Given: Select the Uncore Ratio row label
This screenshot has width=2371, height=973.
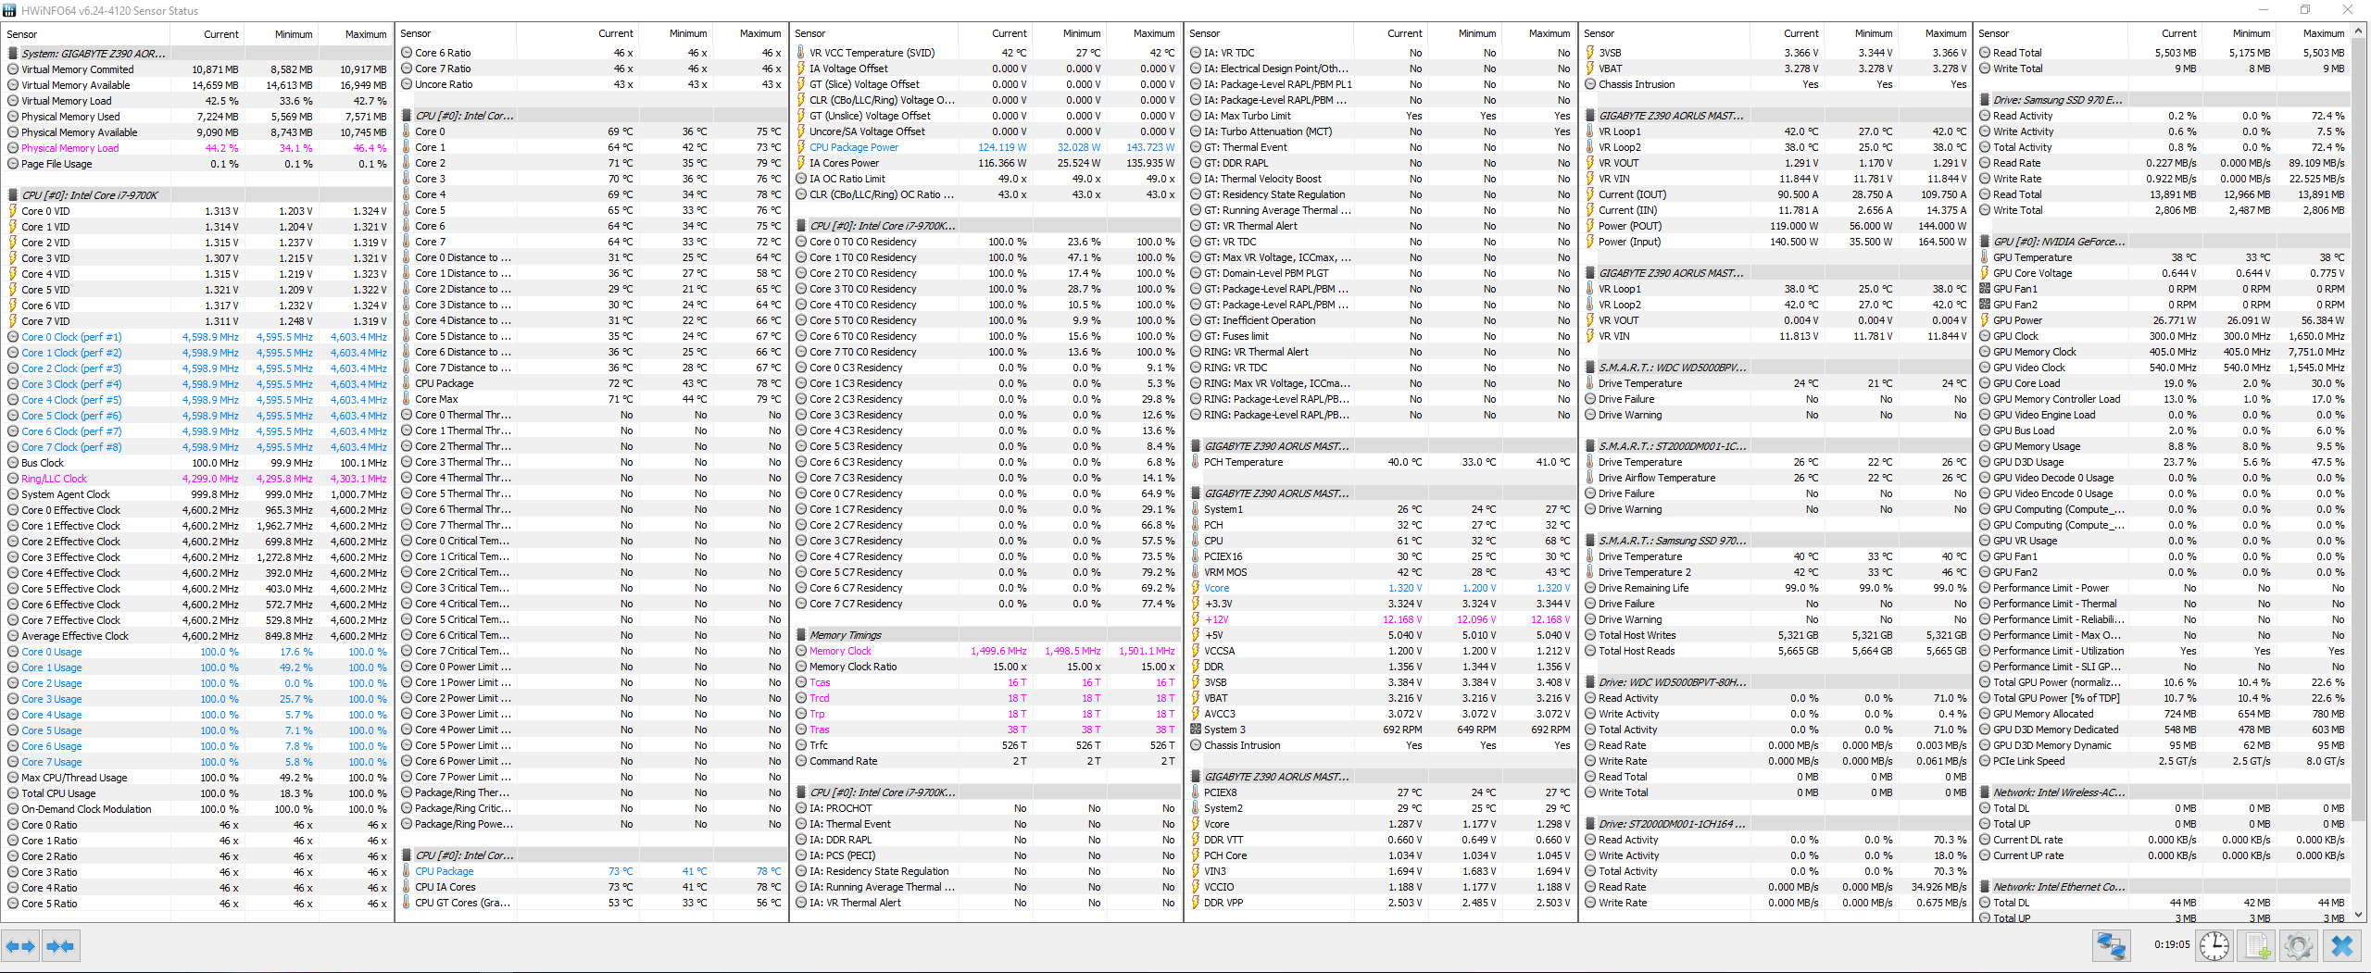Looking at the screenshot, I should tap(444, 84).
